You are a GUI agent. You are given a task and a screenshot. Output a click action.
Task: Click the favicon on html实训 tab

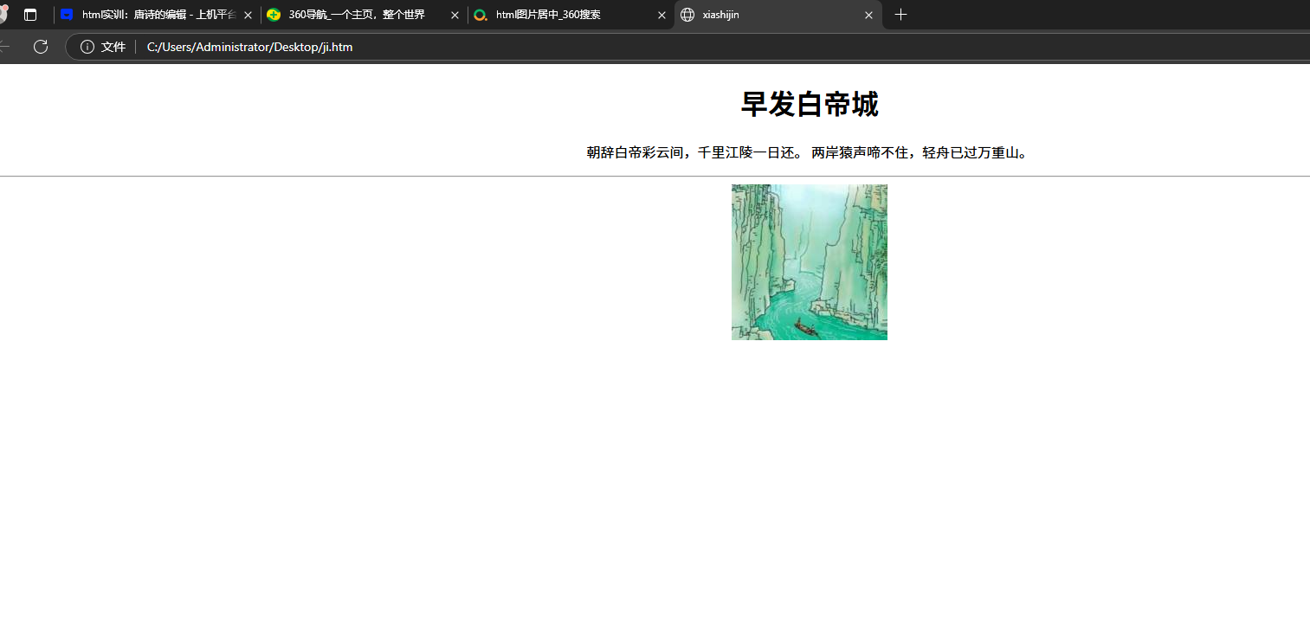67,15
